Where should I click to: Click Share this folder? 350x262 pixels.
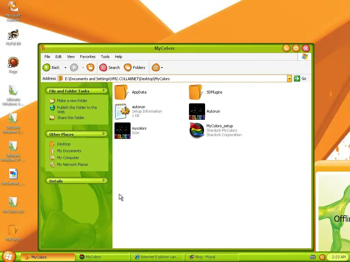70,118
